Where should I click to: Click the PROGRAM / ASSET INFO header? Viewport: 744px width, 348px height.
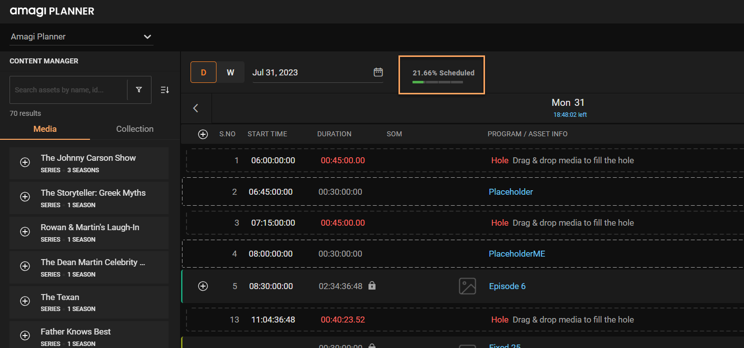click(527, 134)
